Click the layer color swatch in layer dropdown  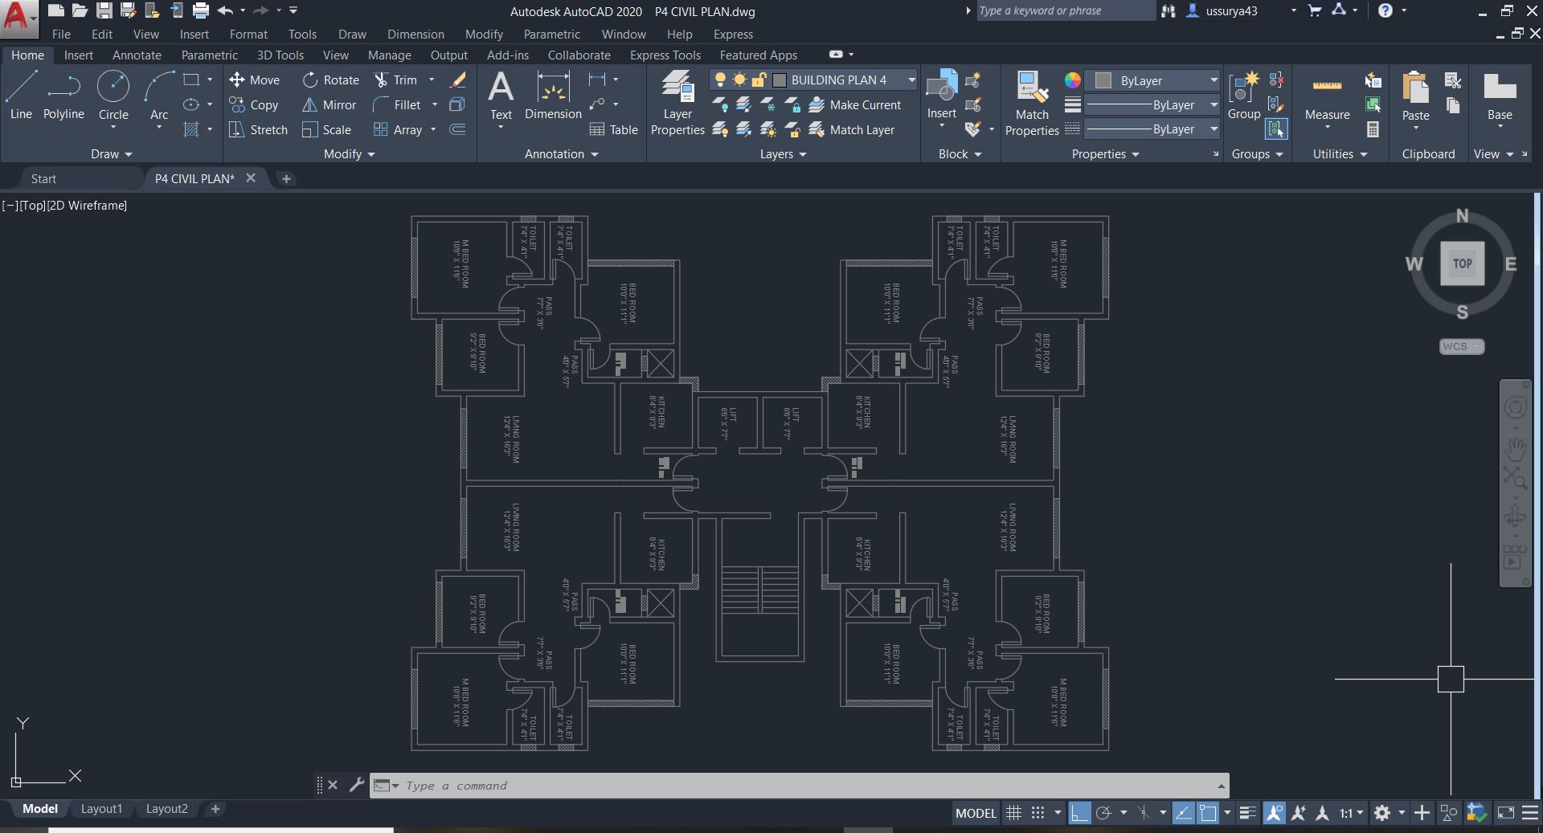click(x=779, y=80)
